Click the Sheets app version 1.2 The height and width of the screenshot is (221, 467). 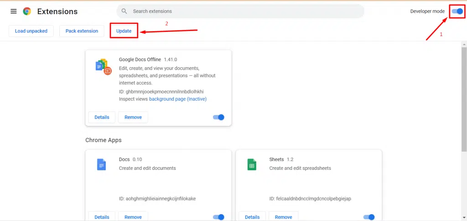[x=290, y=159]
